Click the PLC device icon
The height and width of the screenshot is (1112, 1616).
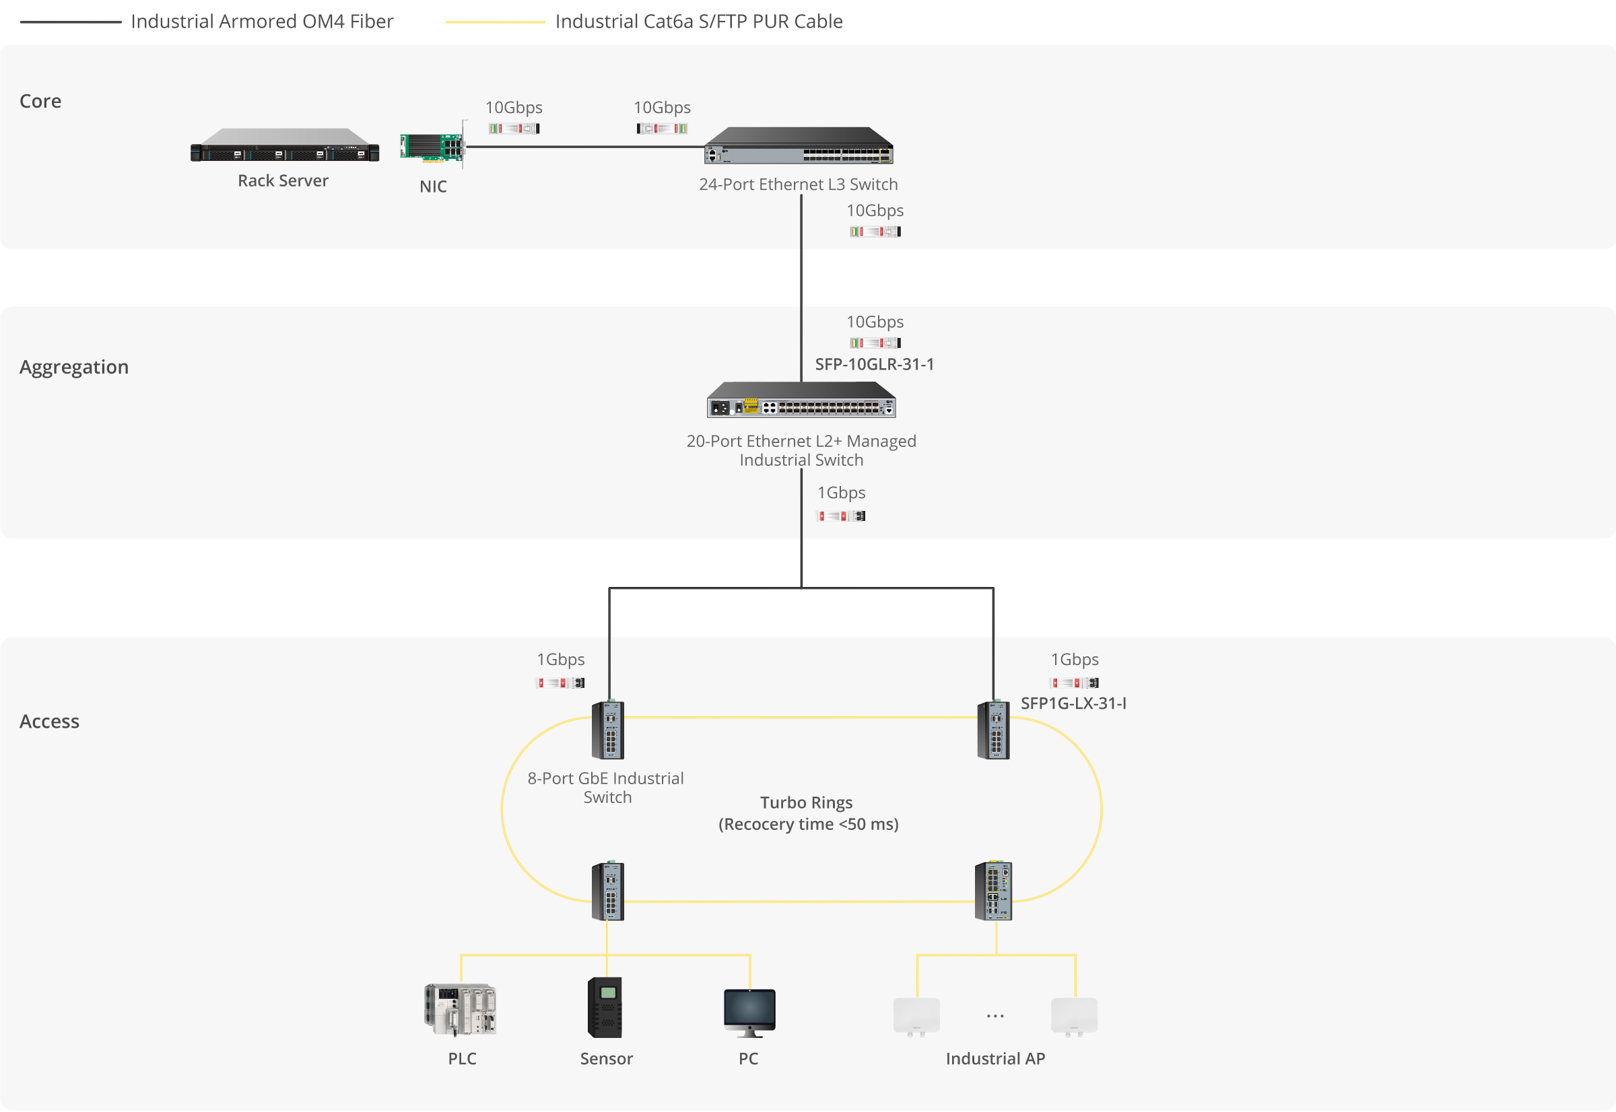pyautogui.click(x=460, y=1010)
